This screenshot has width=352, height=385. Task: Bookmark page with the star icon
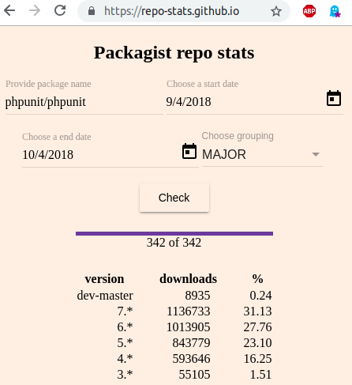point(276,11)
